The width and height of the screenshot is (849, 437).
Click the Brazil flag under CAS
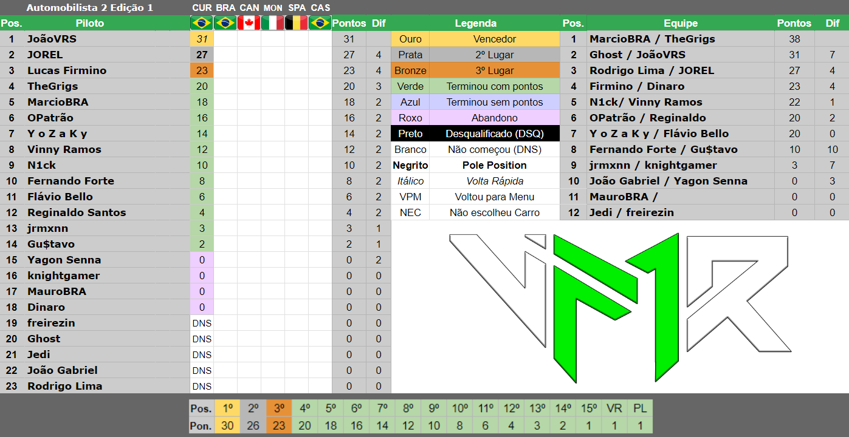[320, 23]
